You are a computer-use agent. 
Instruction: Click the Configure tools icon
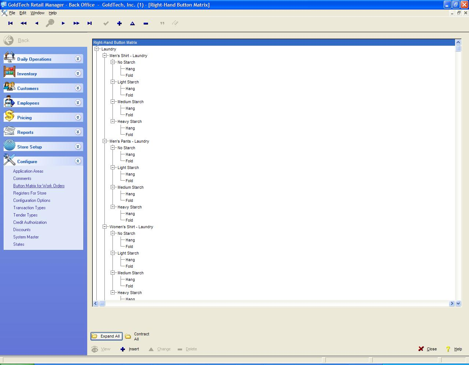coord(9,161)
